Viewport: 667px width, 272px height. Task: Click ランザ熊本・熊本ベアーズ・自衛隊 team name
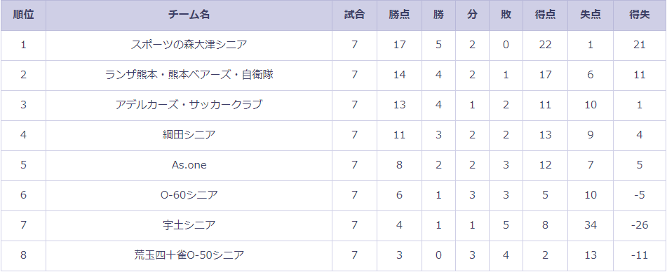click(x=189, y=75)
